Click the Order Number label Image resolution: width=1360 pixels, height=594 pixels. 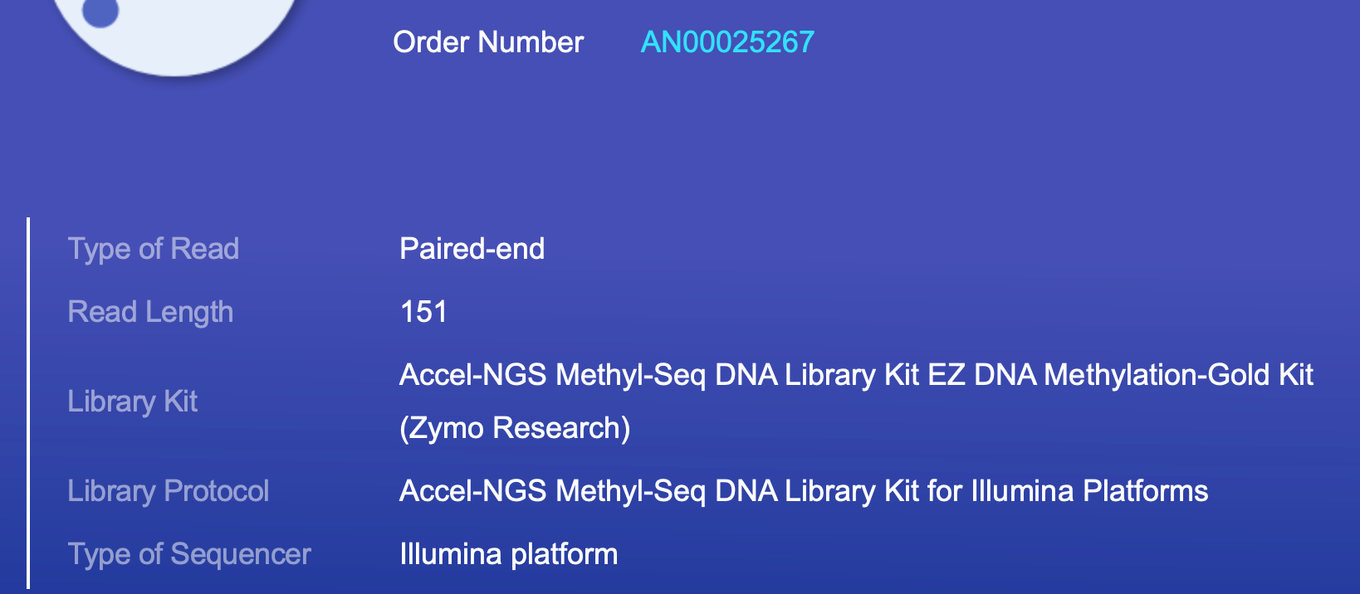[488, 42]
